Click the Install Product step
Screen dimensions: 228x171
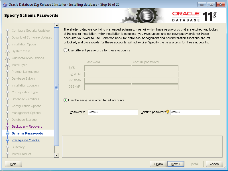21,154
